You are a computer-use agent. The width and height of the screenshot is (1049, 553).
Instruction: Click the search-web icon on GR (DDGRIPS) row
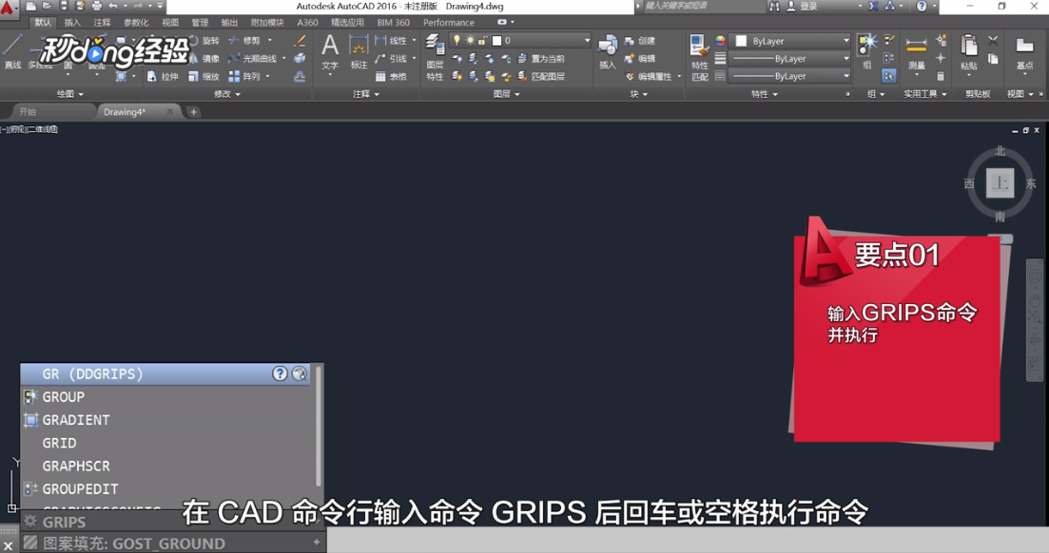tap(299, 373)
